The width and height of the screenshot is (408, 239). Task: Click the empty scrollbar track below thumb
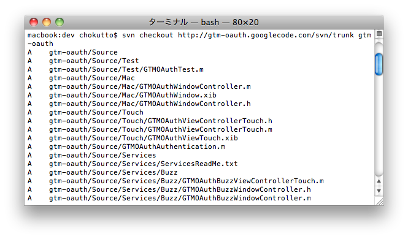tap(379, 124)
